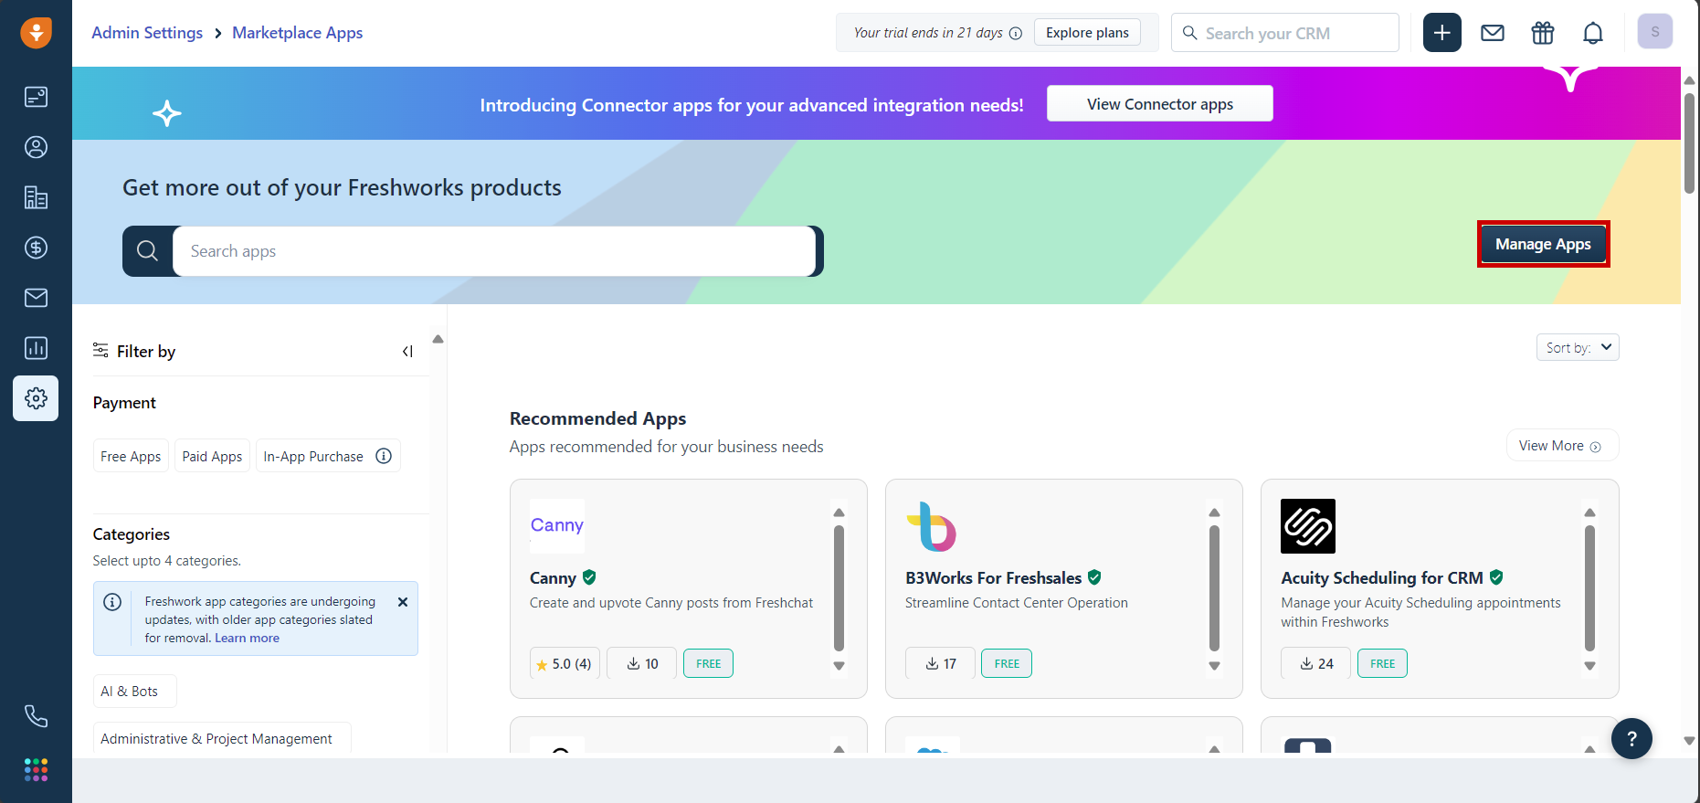Open the Deals dollar icon in sidebar
The width and height of the screenshot is (1700, 803).
click(36, 248)
